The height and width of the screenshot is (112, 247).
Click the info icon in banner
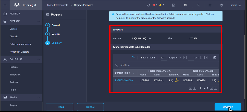[113, 14]
